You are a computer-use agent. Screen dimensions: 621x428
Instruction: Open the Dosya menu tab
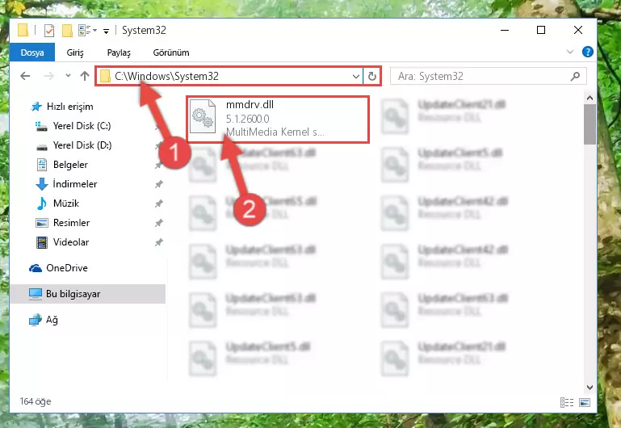click(32, 52)
